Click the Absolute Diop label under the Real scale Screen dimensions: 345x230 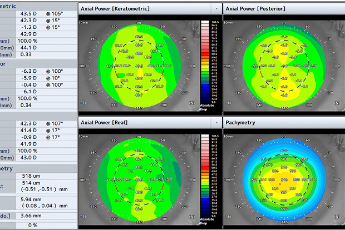[x=207, y=219]
